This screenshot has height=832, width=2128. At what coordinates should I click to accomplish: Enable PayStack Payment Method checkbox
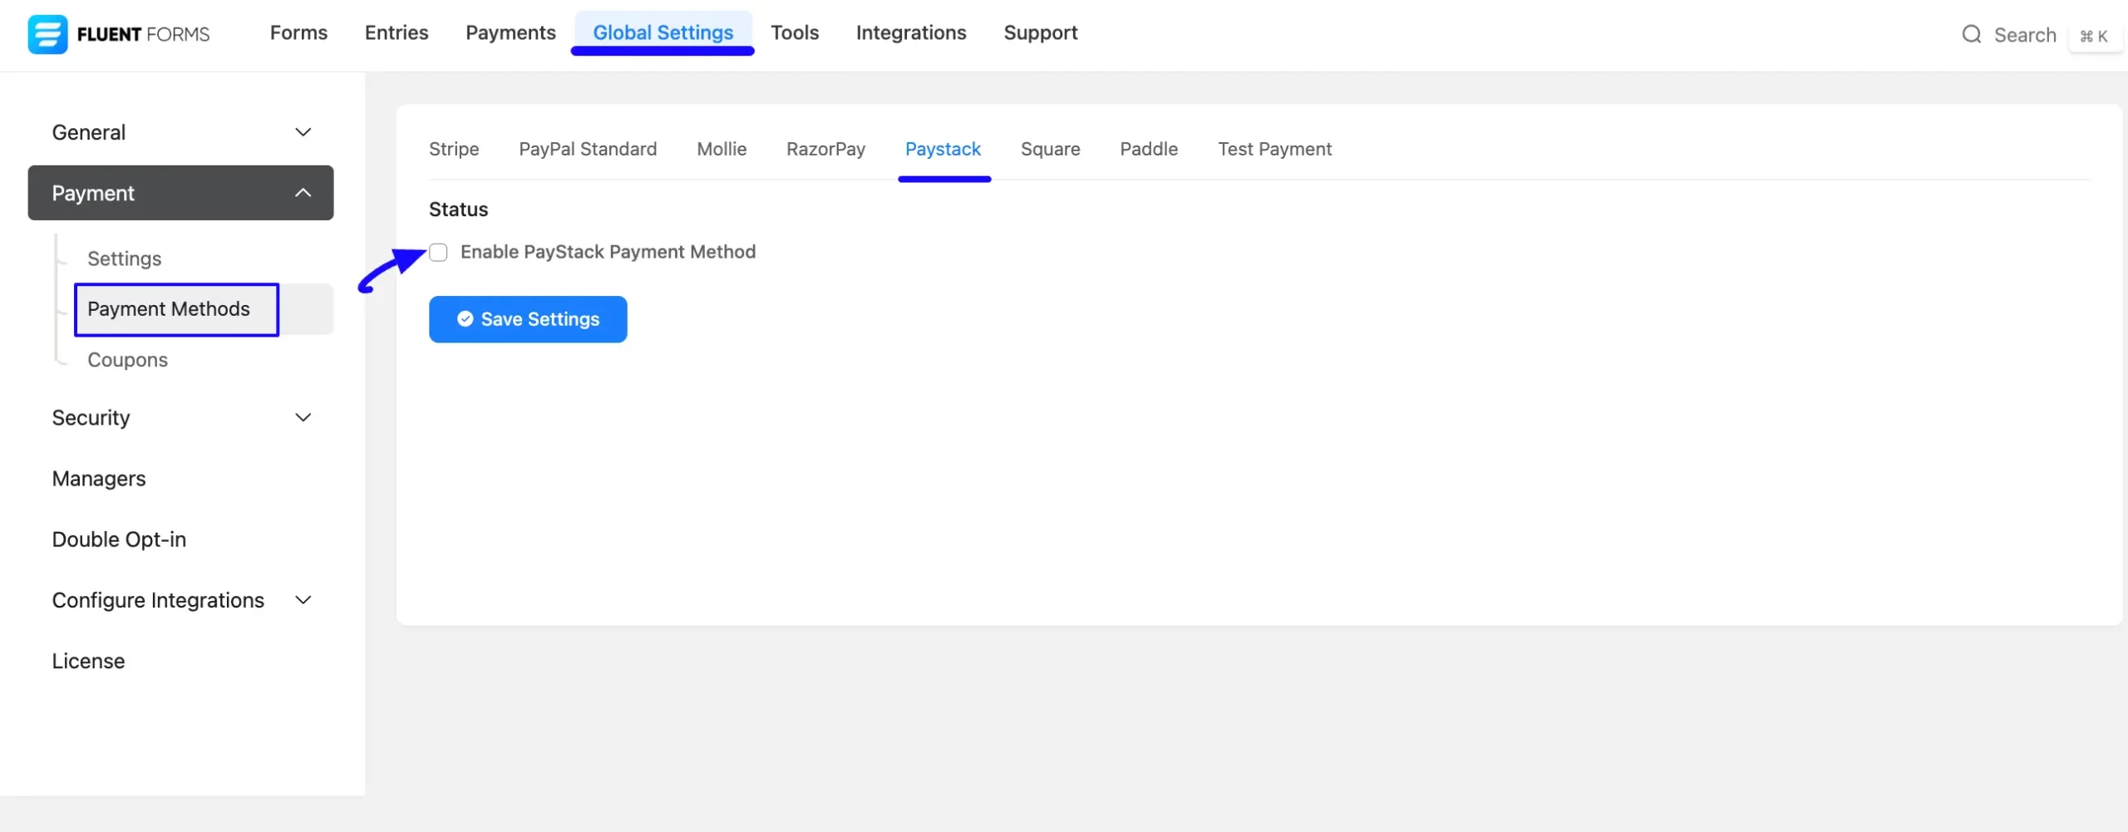(x=438, y=252)
